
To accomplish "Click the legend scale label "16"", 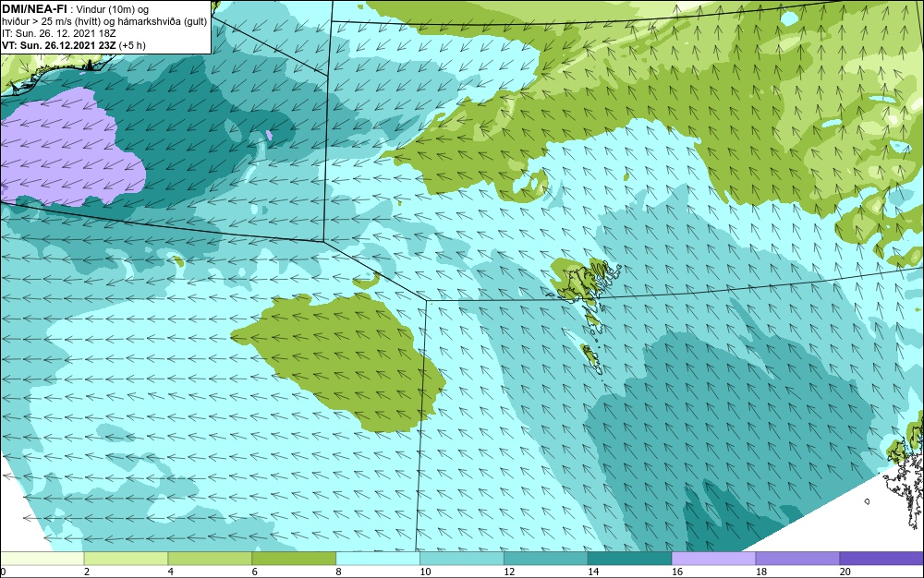I will [x=677, y=572].
